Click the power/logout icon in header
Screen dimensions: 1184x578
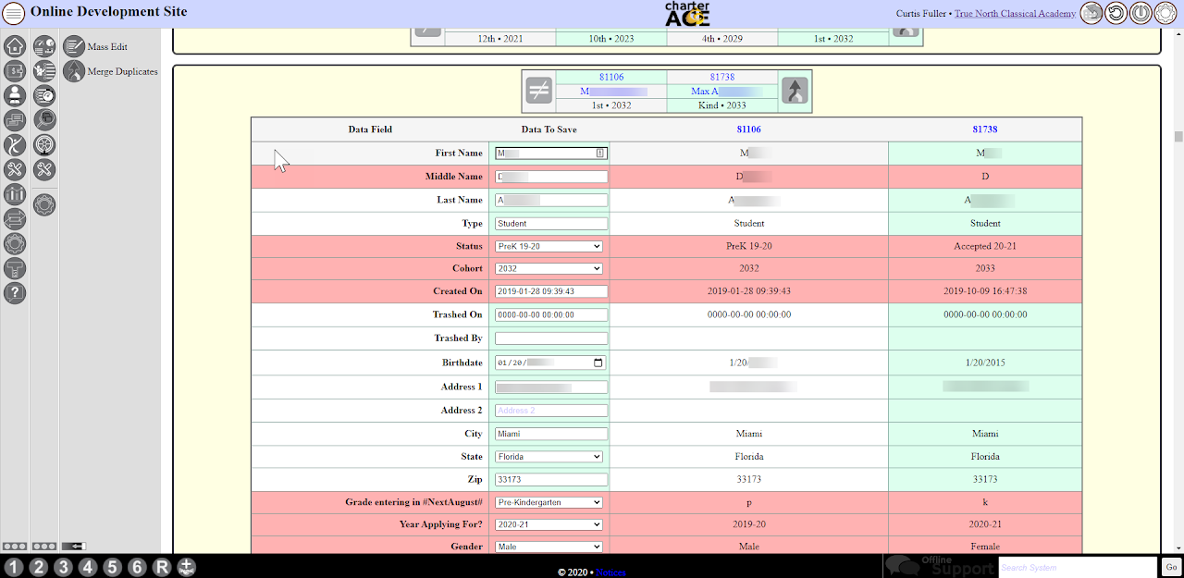[x=1141, y=14]
